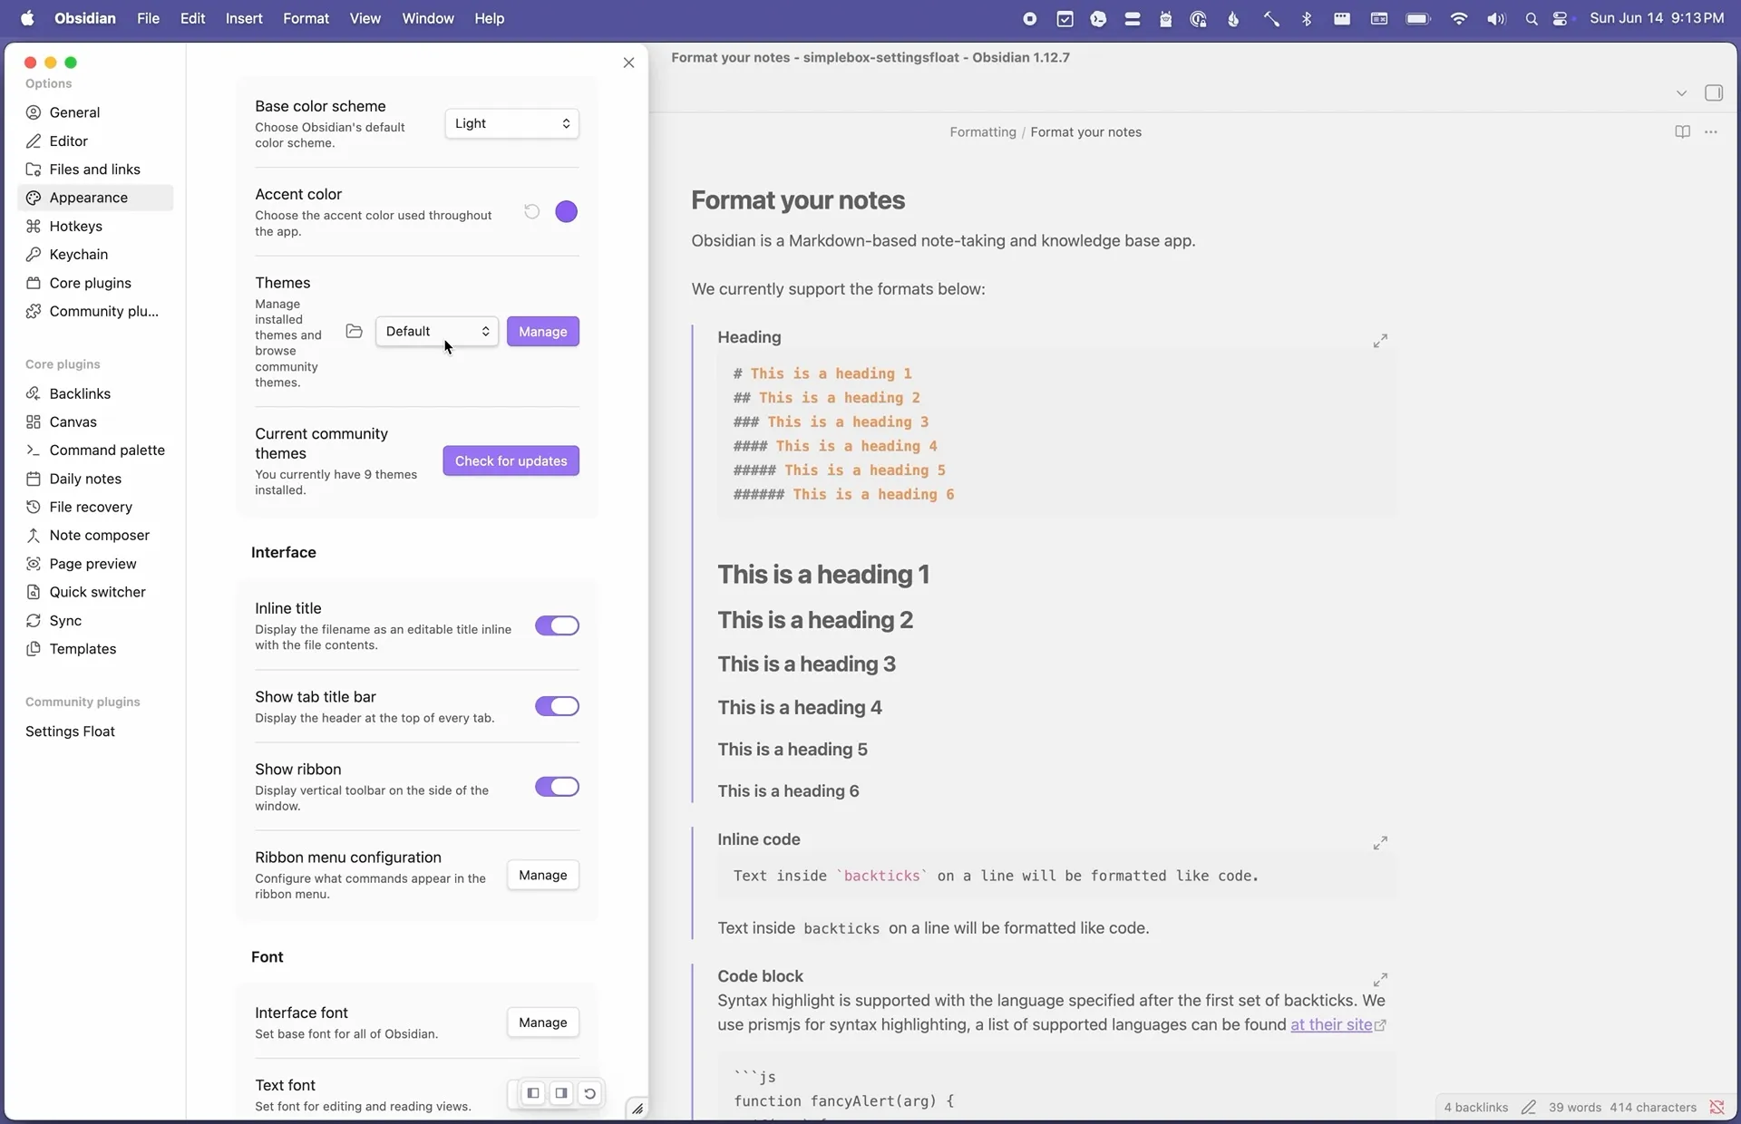Close the settings panel with X

coord(628,63)
